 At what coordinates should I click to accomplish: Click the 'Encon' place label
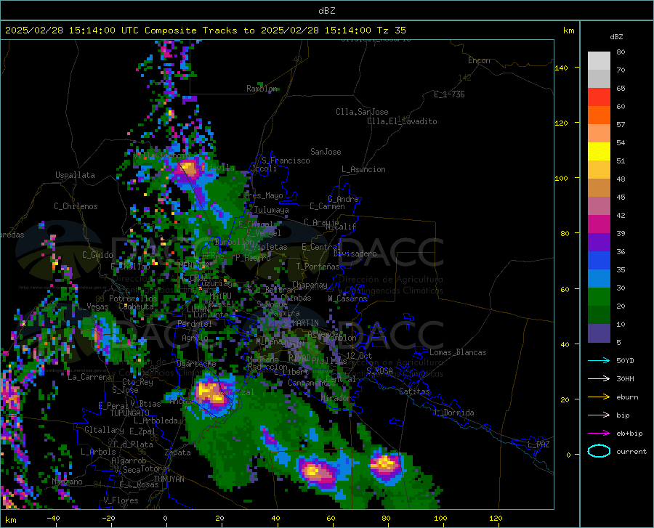[479, 60]
